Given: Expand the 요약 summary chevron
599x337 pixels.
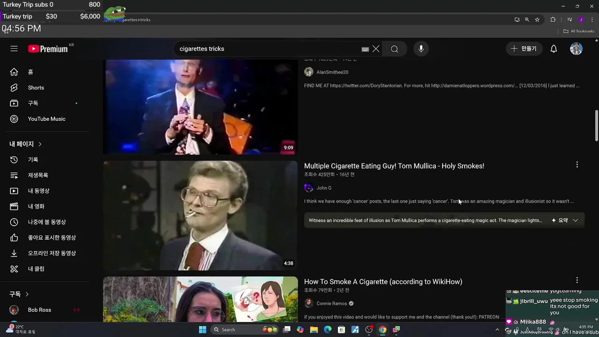Looking at the screenshot, I should pyautogui.click(x=576, y=220).
